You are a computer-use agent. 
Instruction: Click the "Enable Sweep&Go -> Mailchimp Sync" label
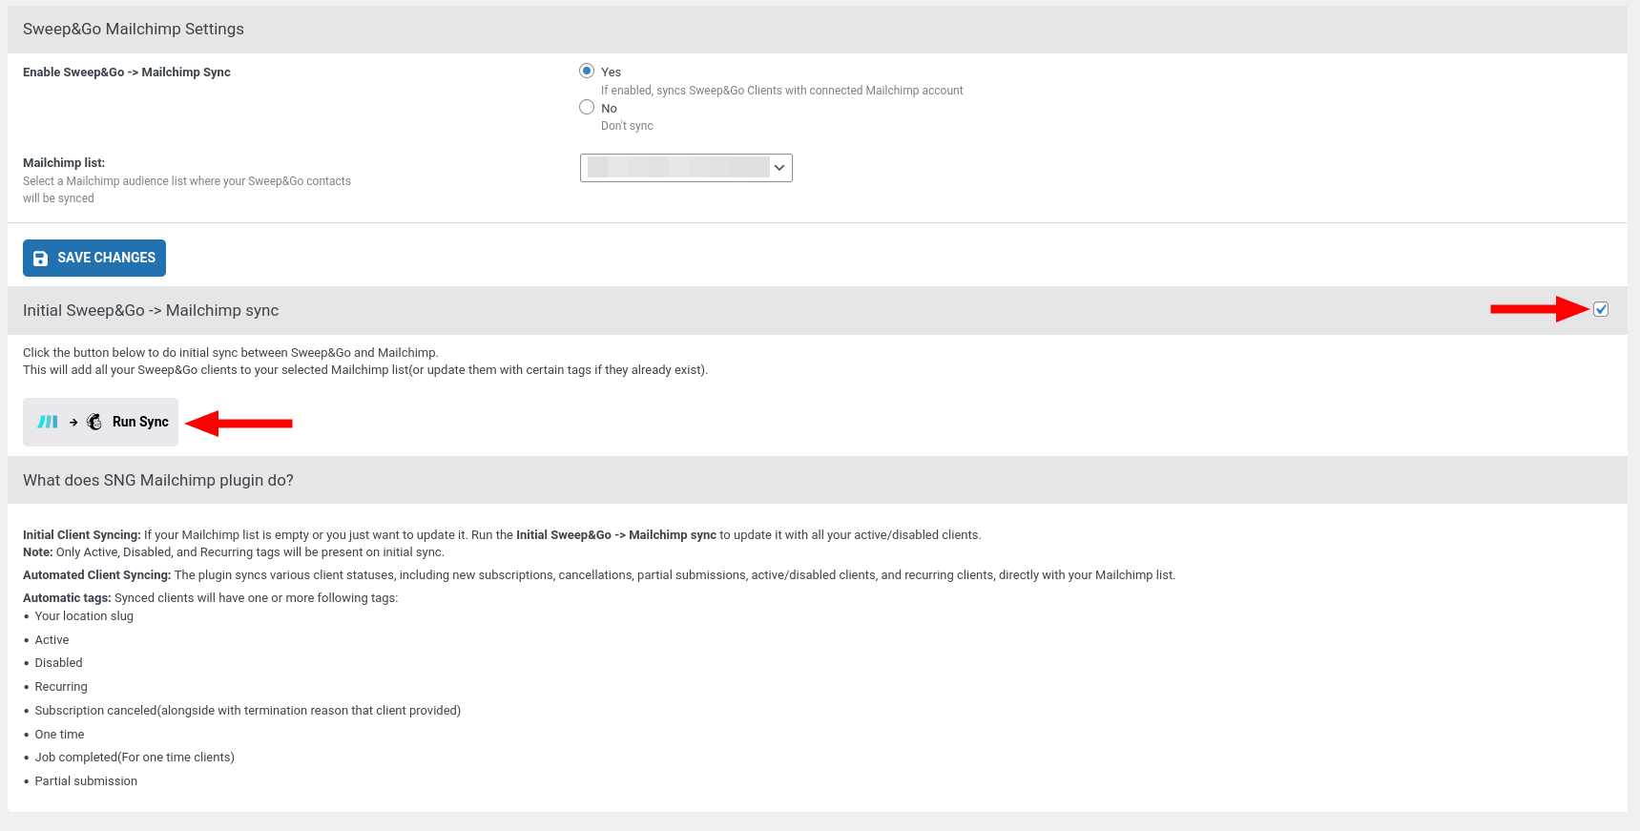(127, 73)
